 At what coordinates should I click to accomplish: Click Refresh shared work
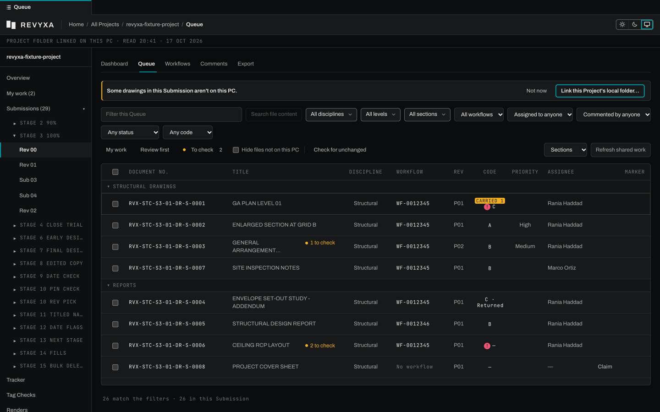click(x=621, y=150)
